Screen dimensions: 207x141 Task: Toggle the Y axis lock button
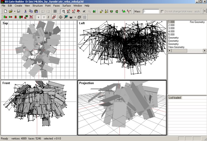click(43, 17)
